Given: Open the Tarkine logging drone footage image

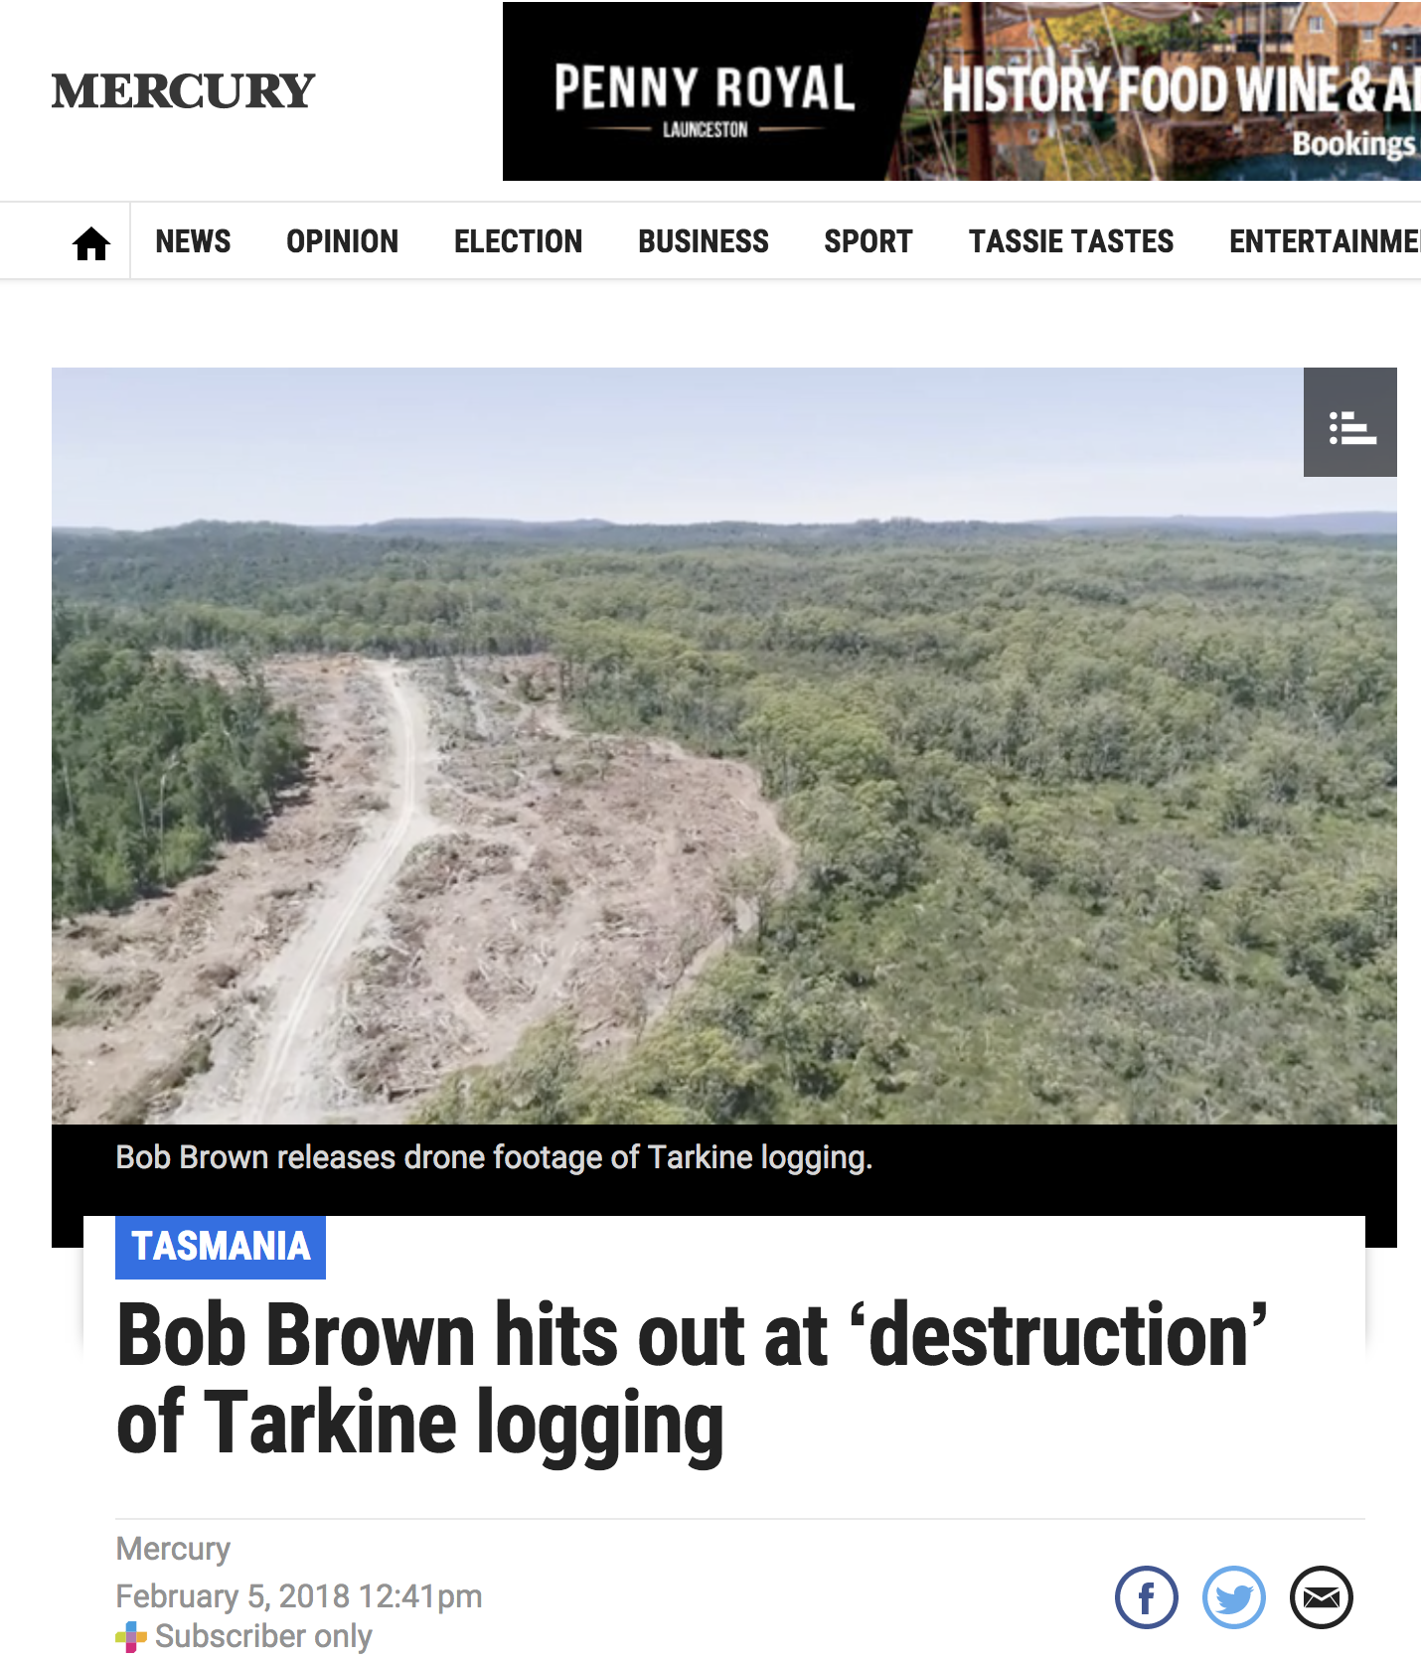Looking at the screenshot, I should point(724,746).
